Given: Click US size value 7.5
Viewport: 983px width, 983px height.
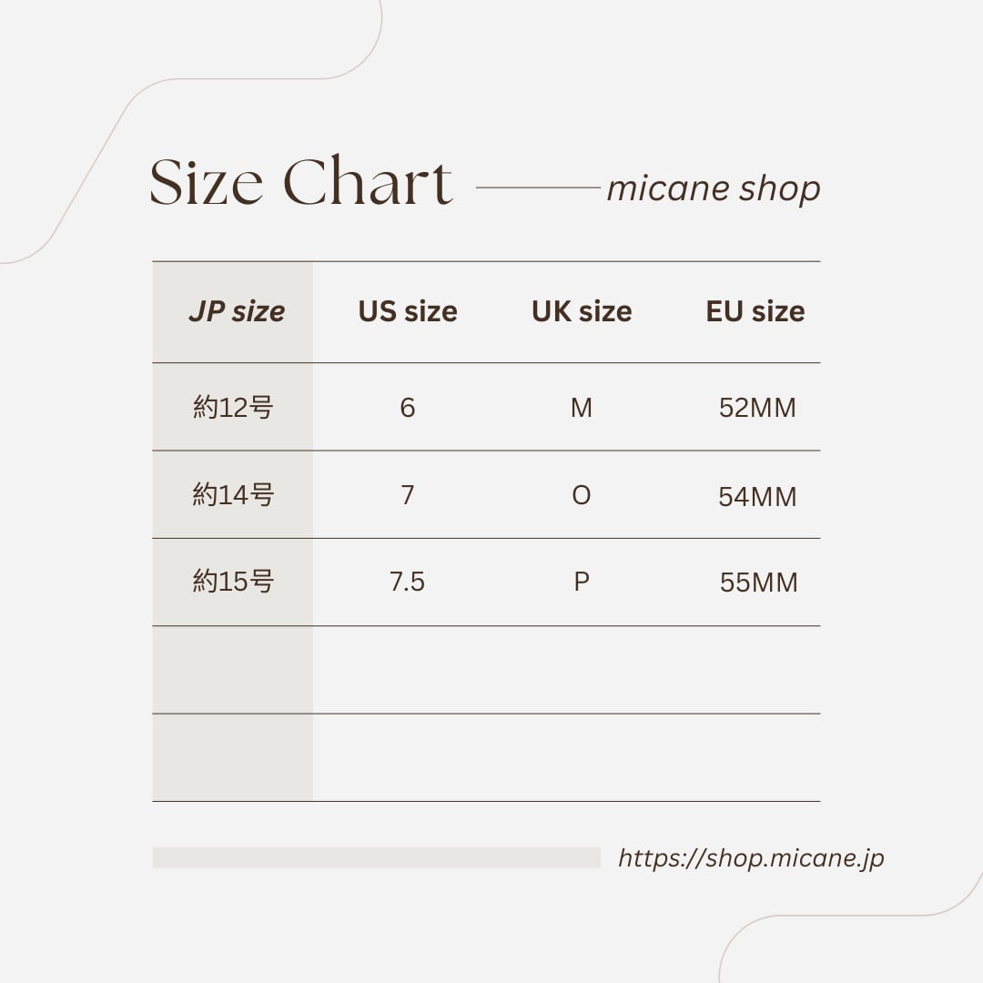Looking at the screenshot, I should [408, 582].
